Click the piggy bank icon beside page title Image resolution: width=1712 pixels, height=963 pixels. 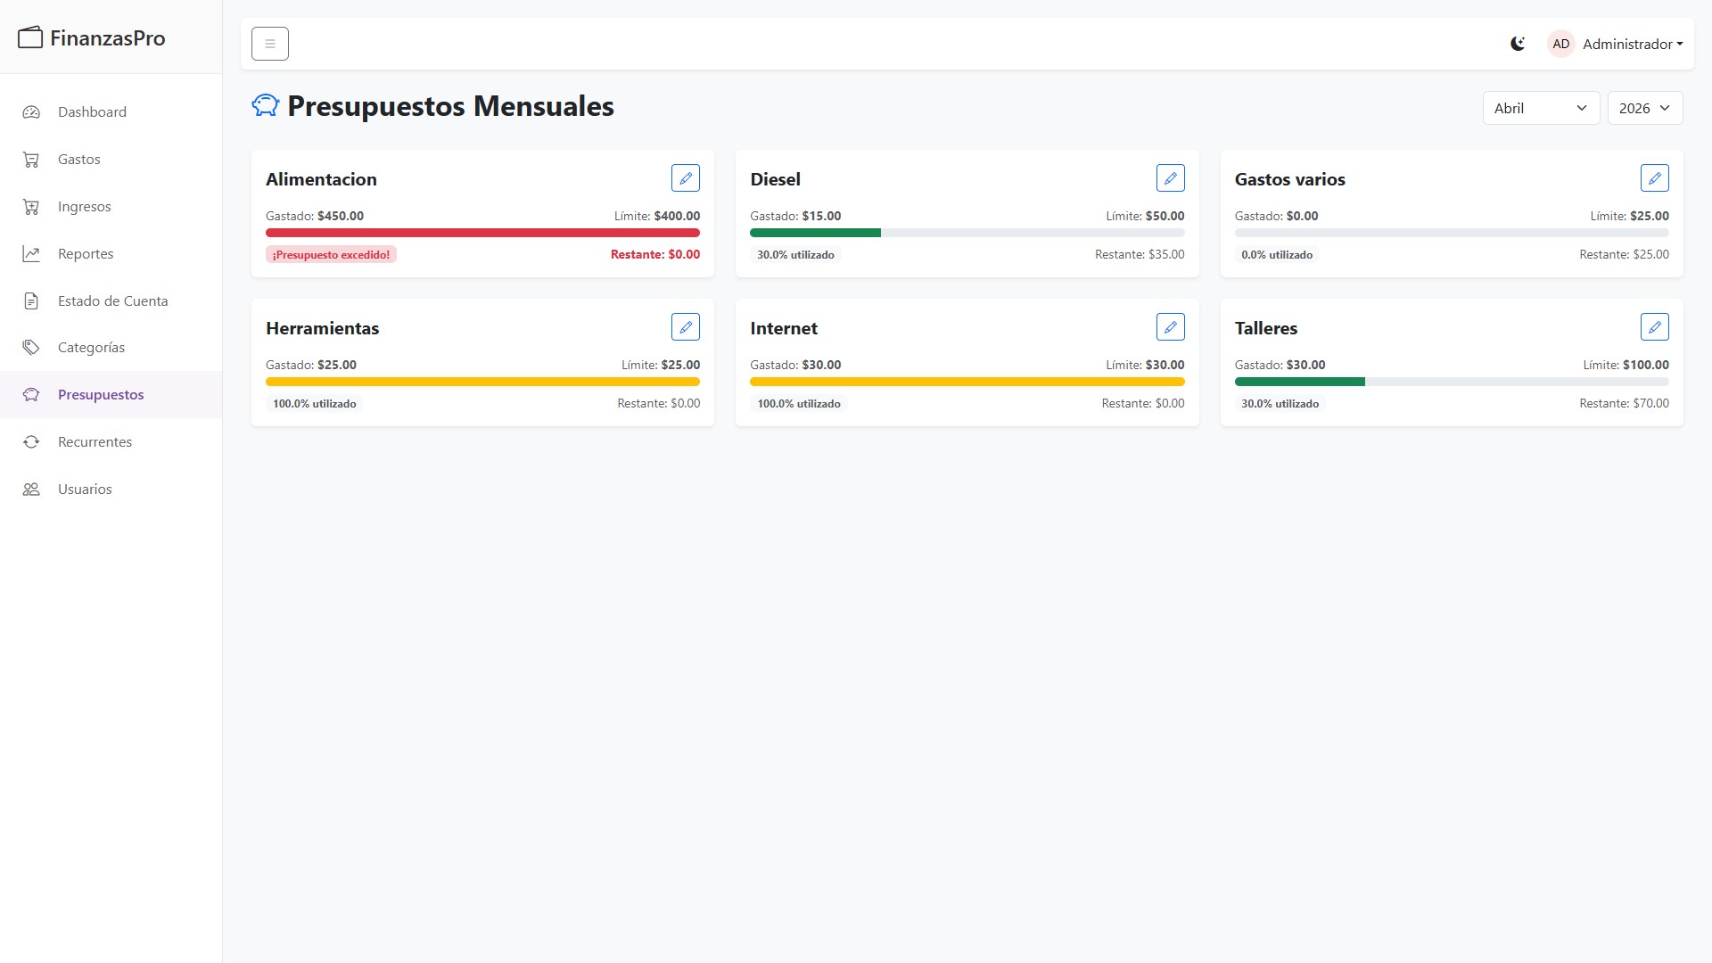[x=266, y=105]
